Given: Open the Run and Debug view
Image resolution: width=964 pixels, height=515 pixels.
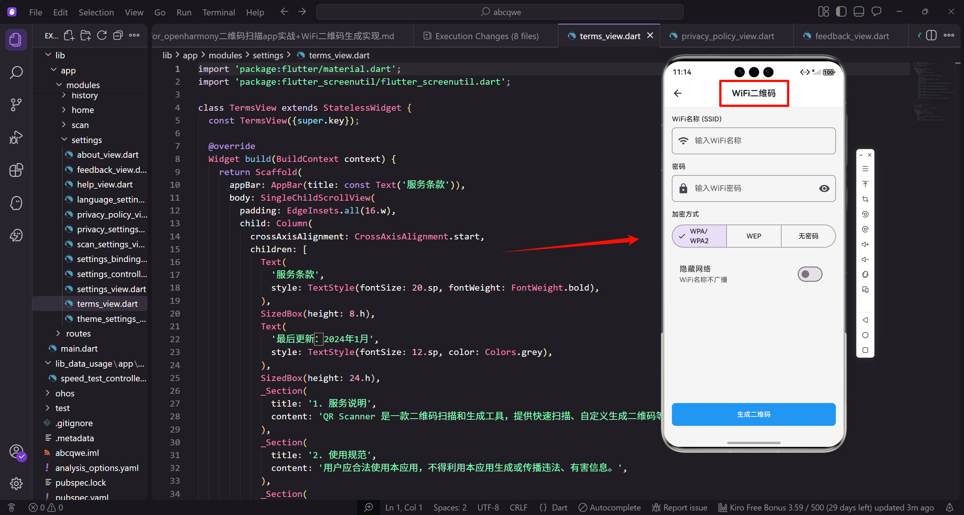Looking at the screenshot, I should (16, 137).
